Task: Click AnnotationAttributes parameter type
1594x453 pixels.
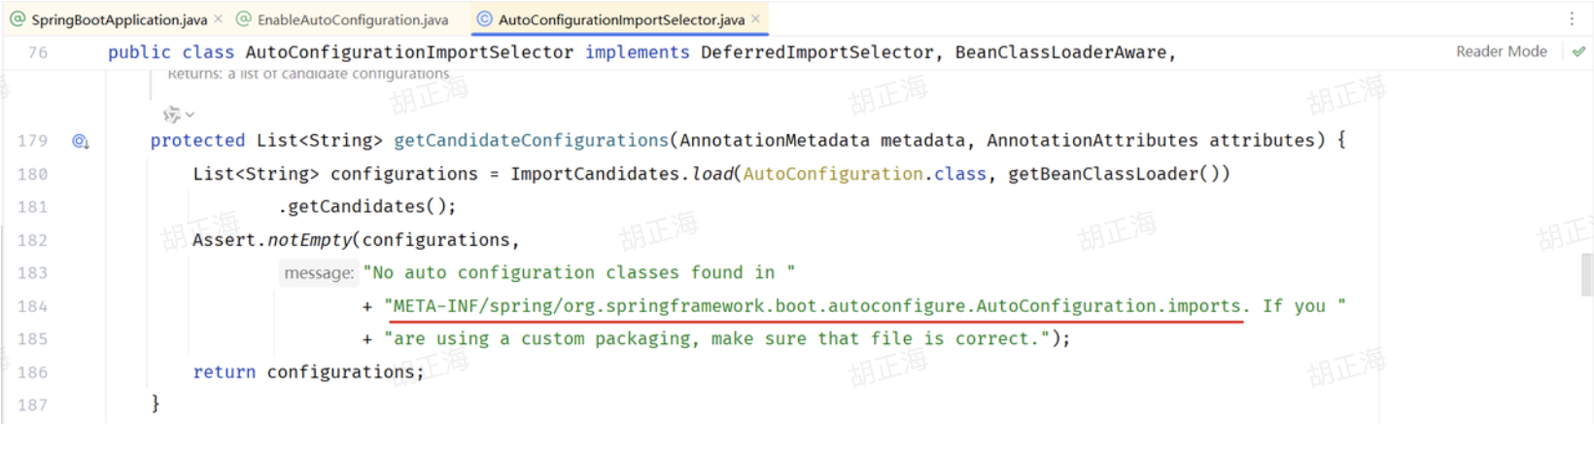Action: tap(1092, 140)
